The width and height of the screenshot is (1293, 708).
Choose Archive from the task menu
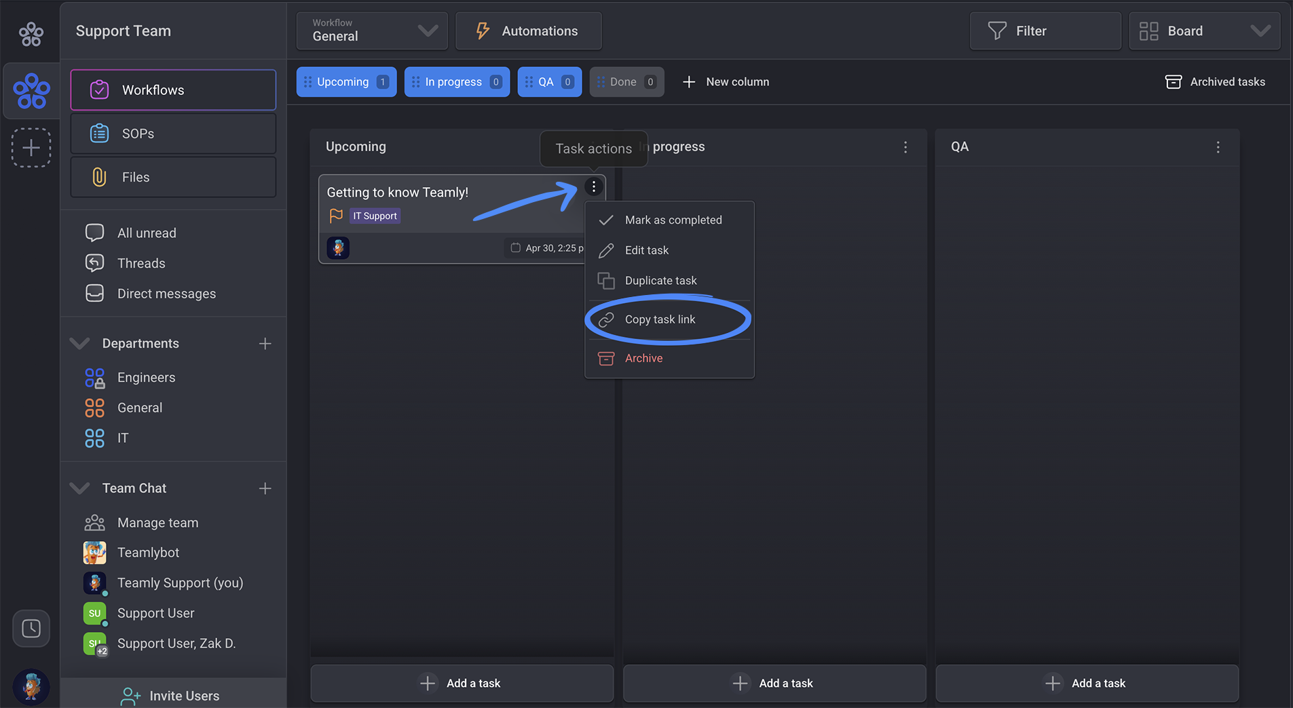point(669,358)
